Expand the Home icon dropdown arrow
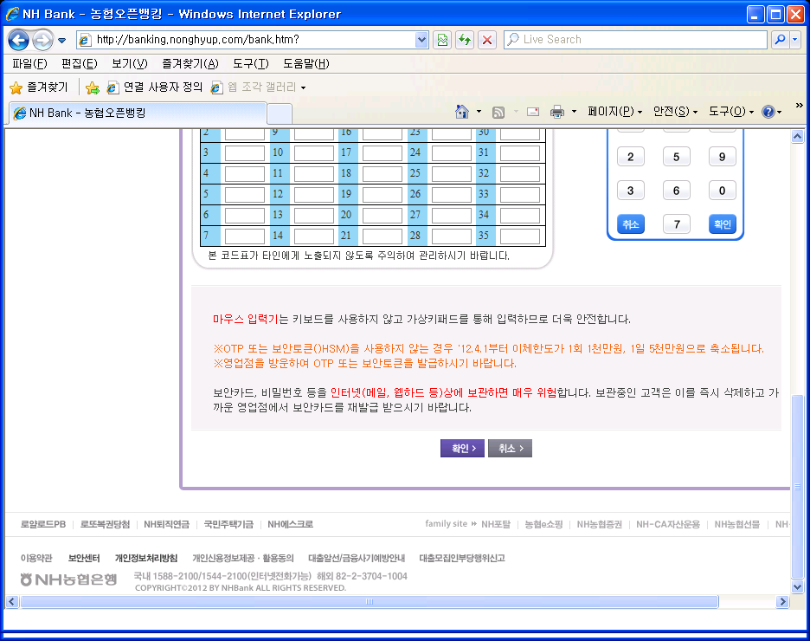This screenshot has height=641, width=810. pos(479,112)
